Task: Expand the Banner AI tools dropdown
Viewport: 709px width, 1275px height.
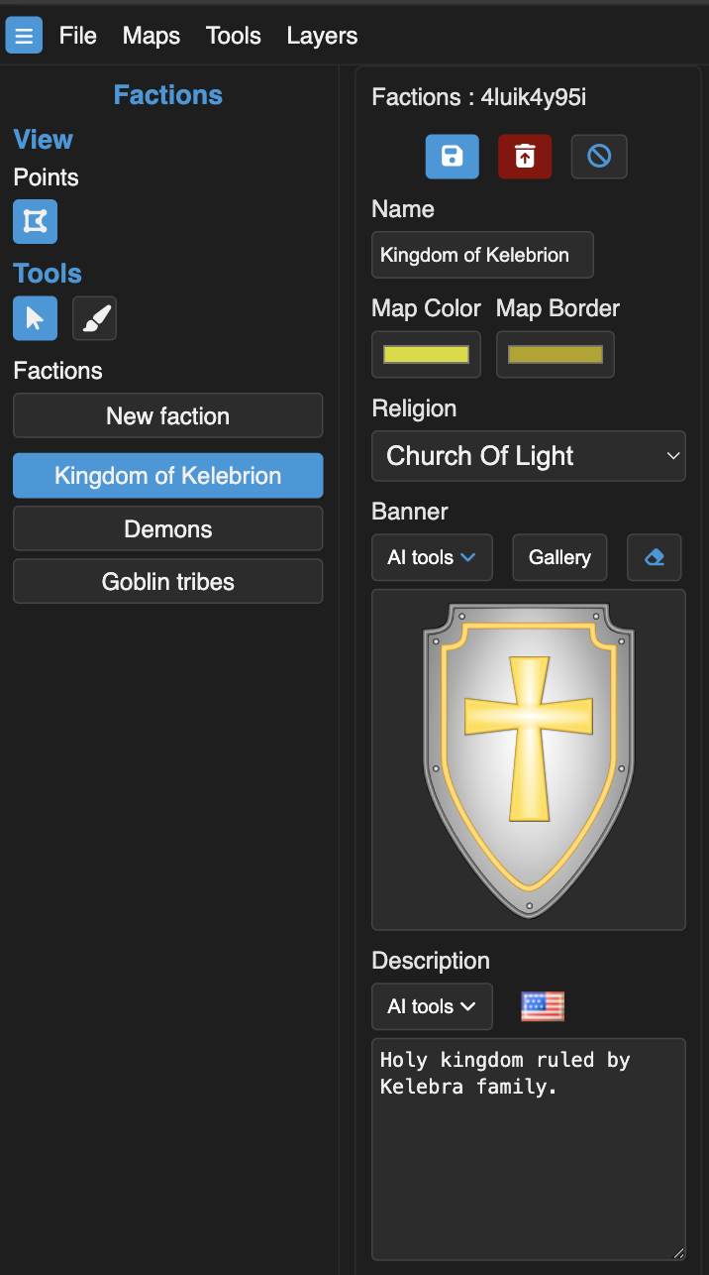Action: point(432,557)
